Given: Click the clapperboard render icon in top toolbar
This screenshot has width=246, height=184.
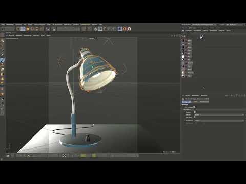Looking at the screenshot, I should 54,29.
